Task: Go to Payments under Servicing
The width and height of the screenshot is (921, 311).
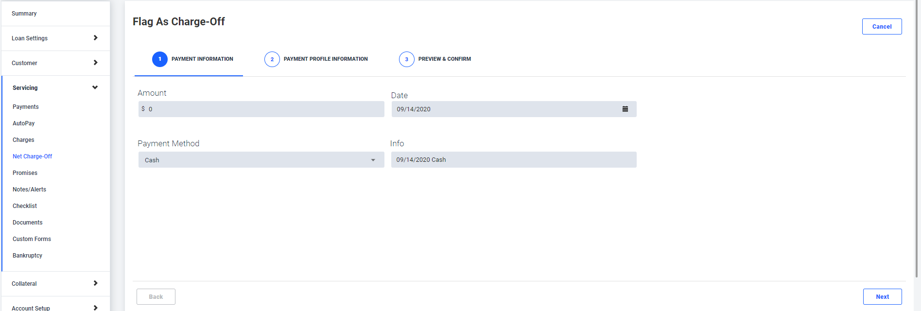Action: 26,107
